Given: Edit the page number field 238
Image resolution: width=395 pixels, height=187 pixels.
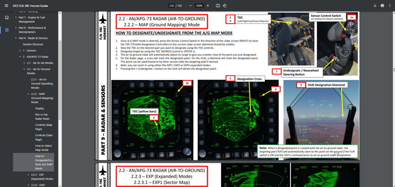Looking at the screenshot, I should [171, 6].
